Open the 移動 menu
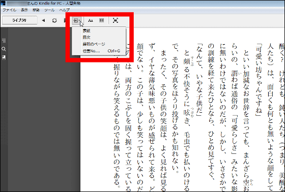Viewport: 285px width, 192px height. 36,10
